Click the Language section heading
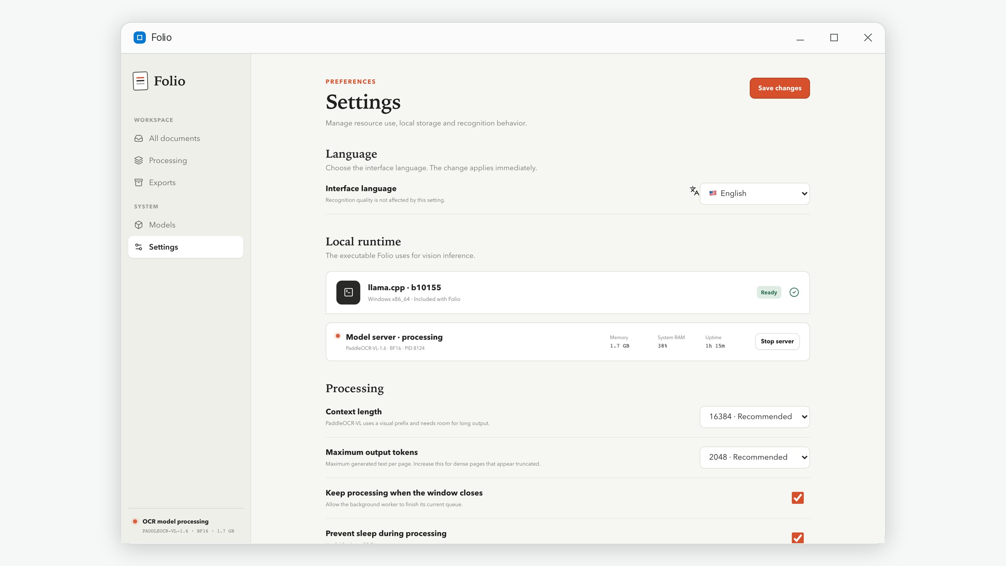 pyautogui.click(x=351, y=154)
